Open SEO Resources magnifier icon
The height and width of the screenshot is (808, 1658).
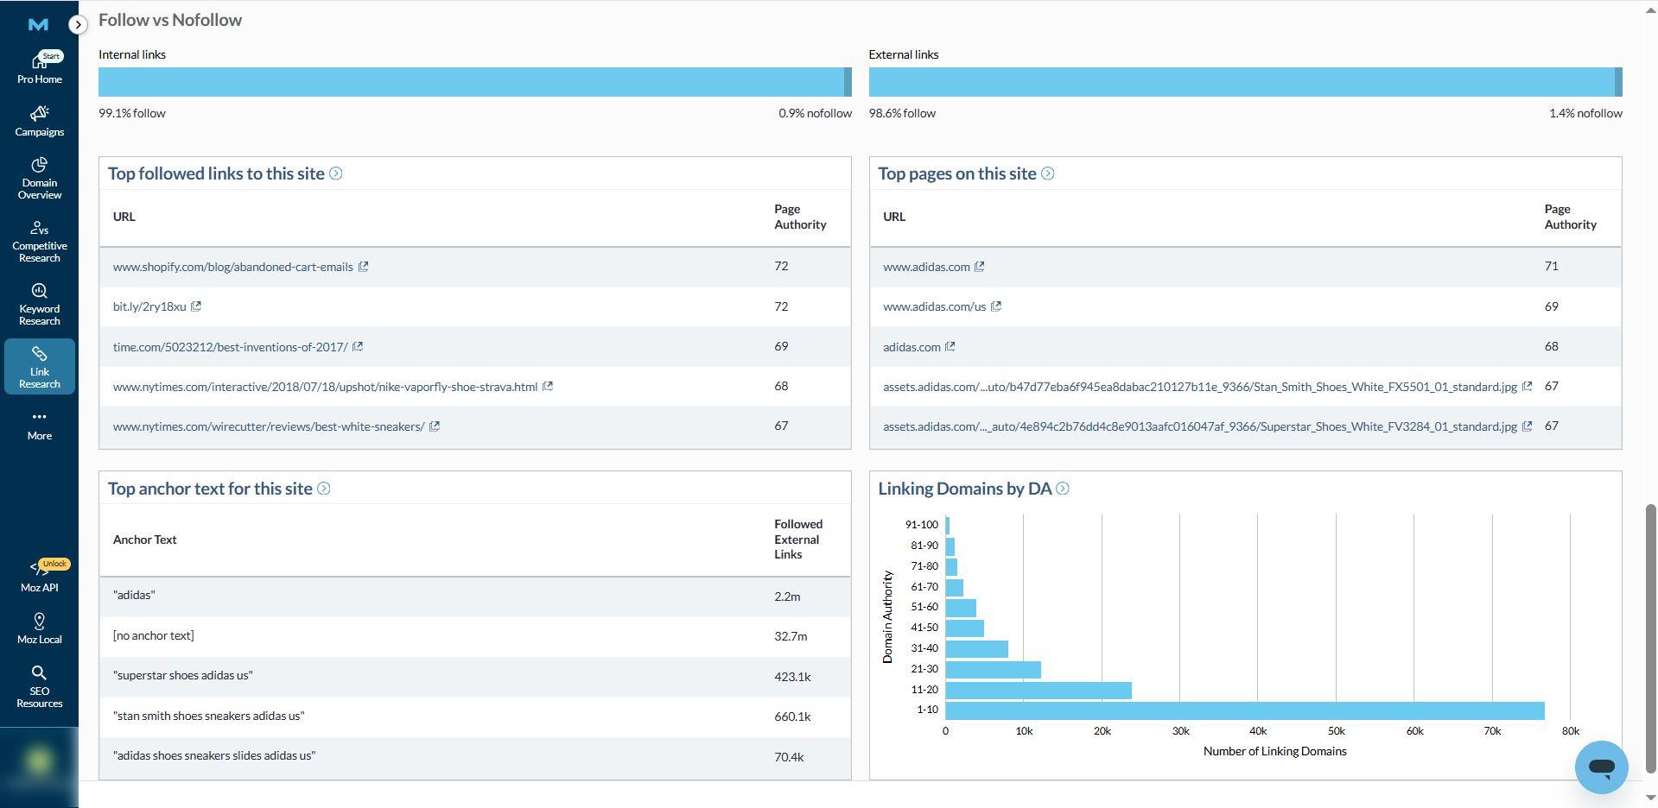pyautogui.click(x=39, y=686)
